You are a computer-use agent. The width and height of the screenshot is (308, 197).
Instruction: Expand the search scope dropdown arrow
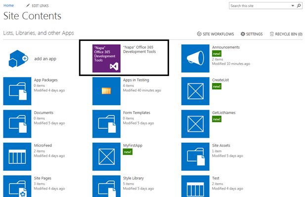click(293, 6)
